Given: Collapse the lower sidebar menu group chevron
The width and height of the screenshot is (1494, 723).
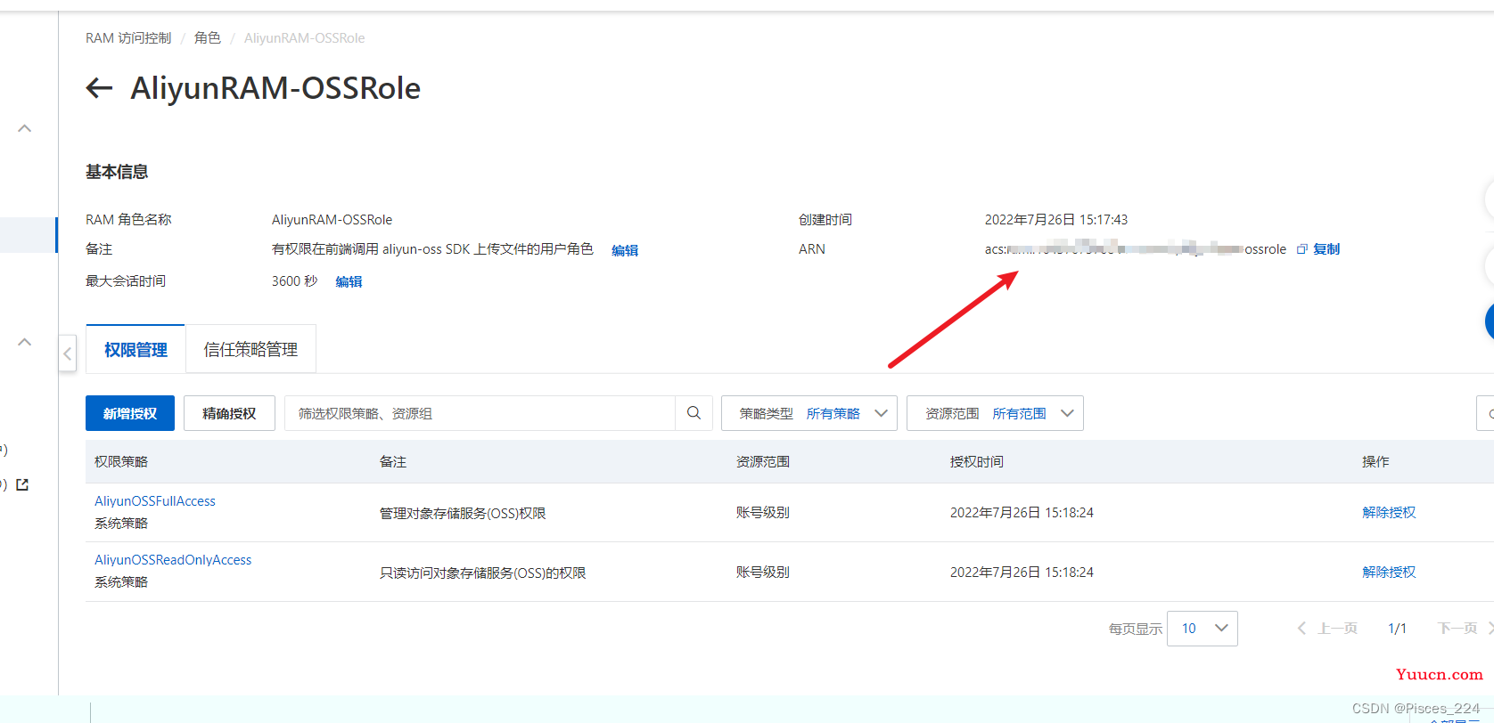Looking at the screenshot, I should (25, 342).
